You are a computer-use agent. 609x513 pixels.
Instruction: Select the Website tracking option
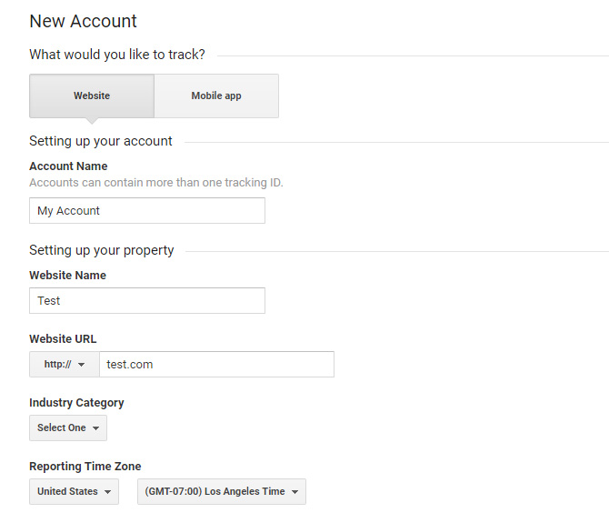coord(92,96)
